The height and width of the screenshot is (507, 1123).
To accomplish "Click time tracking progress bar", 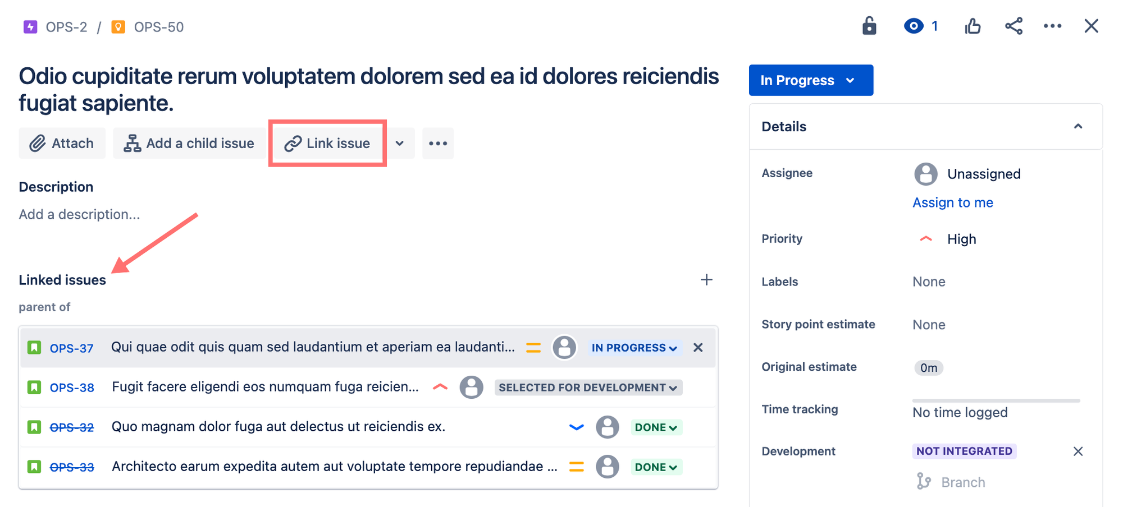I will coord(996,400).
